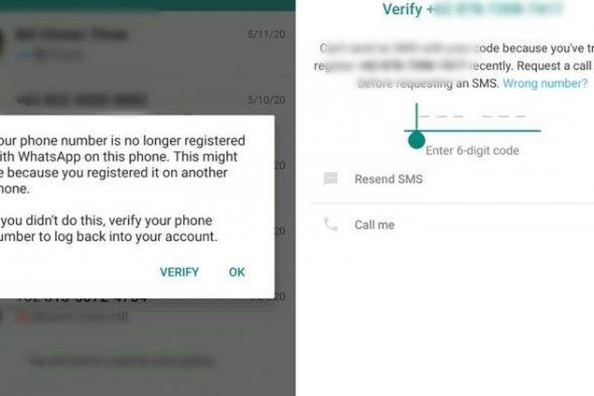This screenshot has height=396, width=594.
Task: Open the chat dated 5/10/20
Action: (x=148, y=100)
